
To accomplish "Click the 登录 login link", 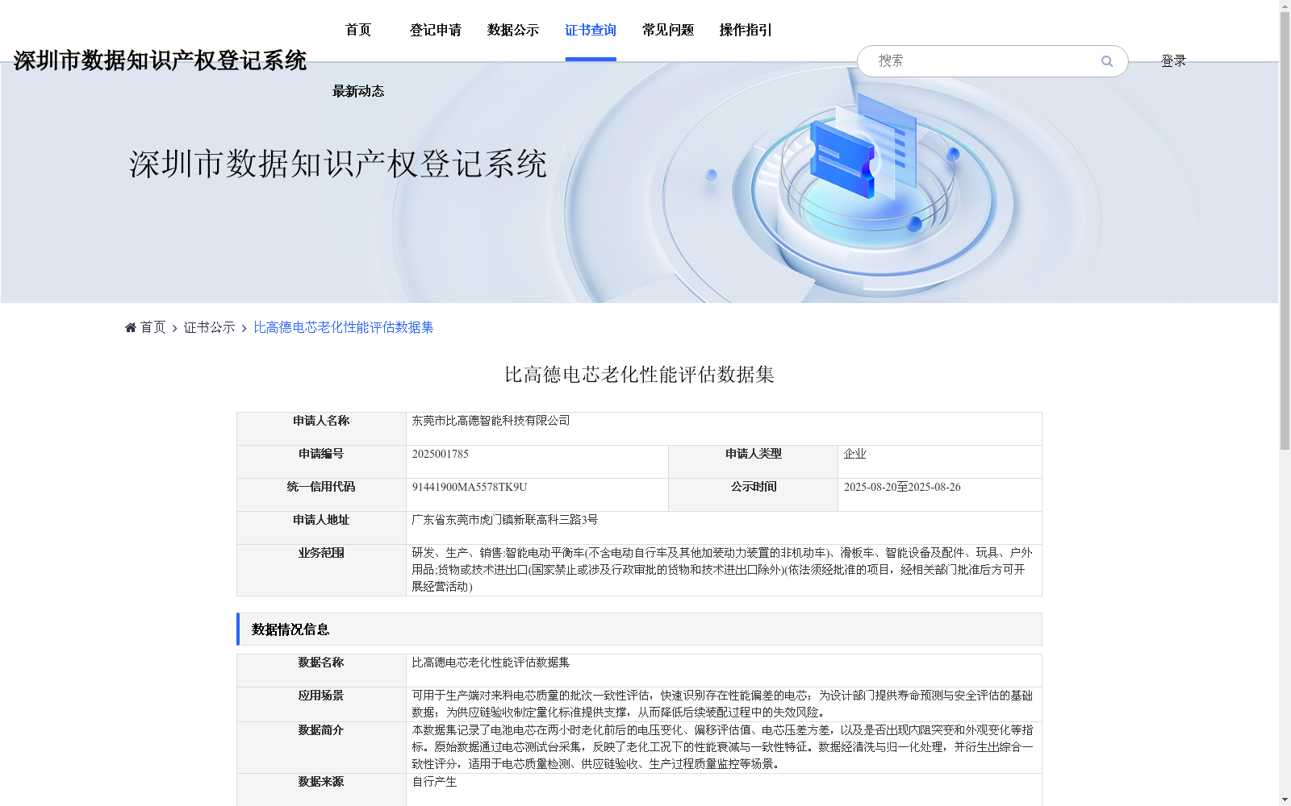I will (1173, 61).
